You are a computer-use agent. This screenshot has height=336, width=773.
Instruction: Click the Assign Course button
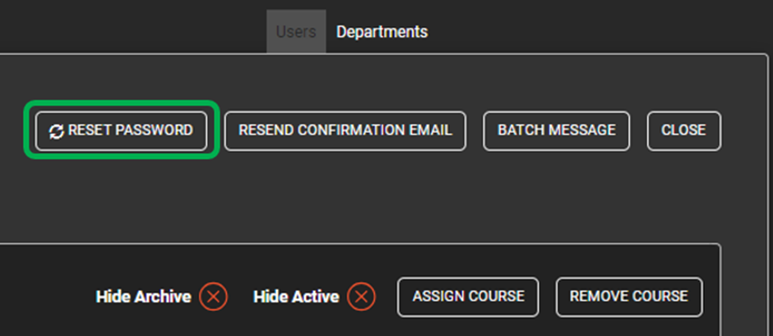[469, 297]
